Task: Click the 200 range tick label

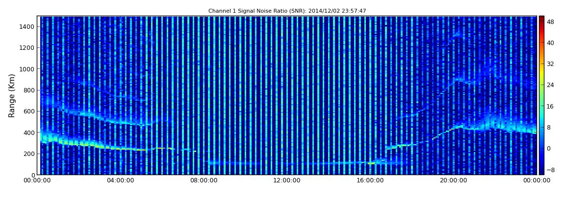Action: 29,154
